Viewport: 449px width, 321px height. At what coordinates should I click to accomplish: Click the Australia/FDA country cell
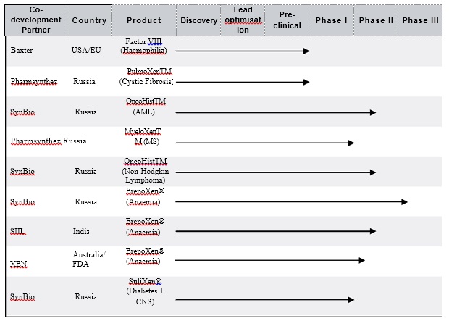pos(89,259)
